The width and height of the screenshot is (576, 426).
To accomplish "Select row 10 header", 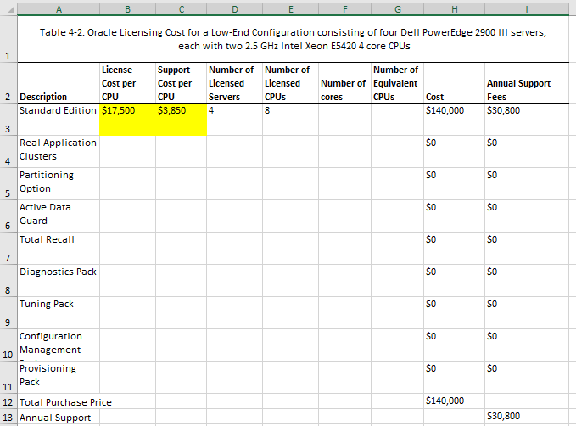I will 8,345.
